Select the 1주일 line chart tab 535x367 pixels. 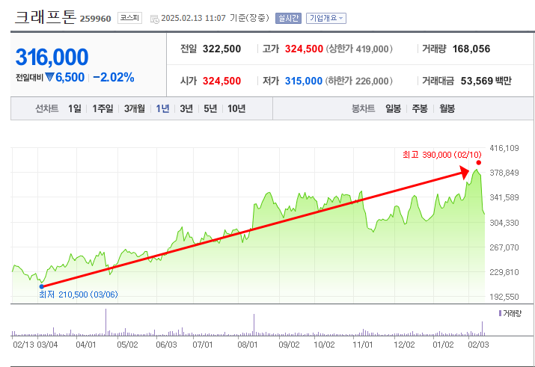click(103, 108)
